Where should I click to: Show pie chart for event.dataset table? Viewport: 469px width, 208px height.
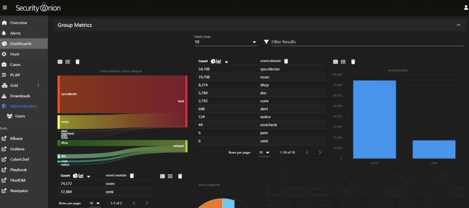(213, 61)
